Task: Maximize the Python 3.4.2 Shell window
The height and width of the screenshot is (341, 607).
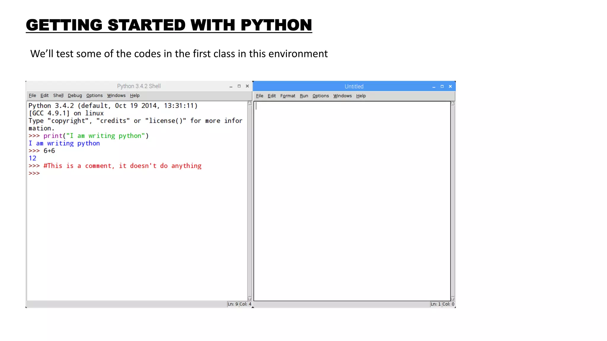Action: 239,86
